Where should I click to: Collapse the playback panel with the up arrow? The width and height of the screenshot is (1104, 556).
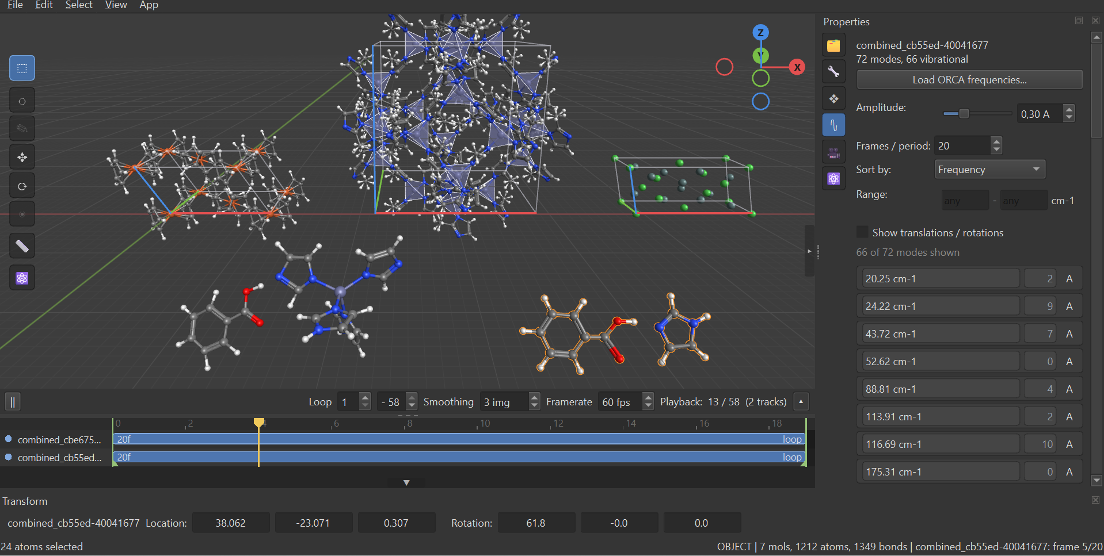click(x=801, y=402)
